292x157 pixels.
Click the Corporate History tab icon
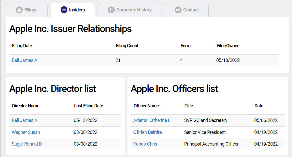(111, 10)
